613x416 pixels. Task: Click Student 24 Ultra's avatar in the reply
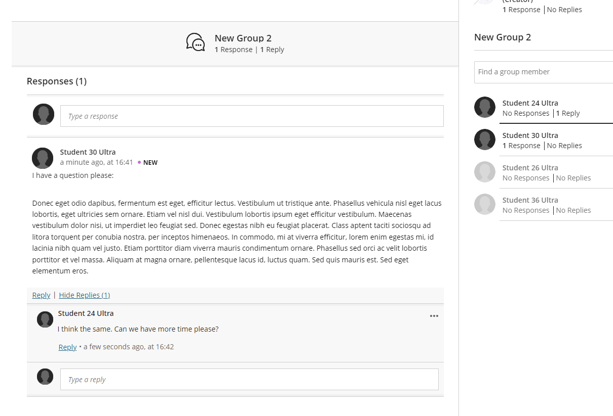(45, 319)
